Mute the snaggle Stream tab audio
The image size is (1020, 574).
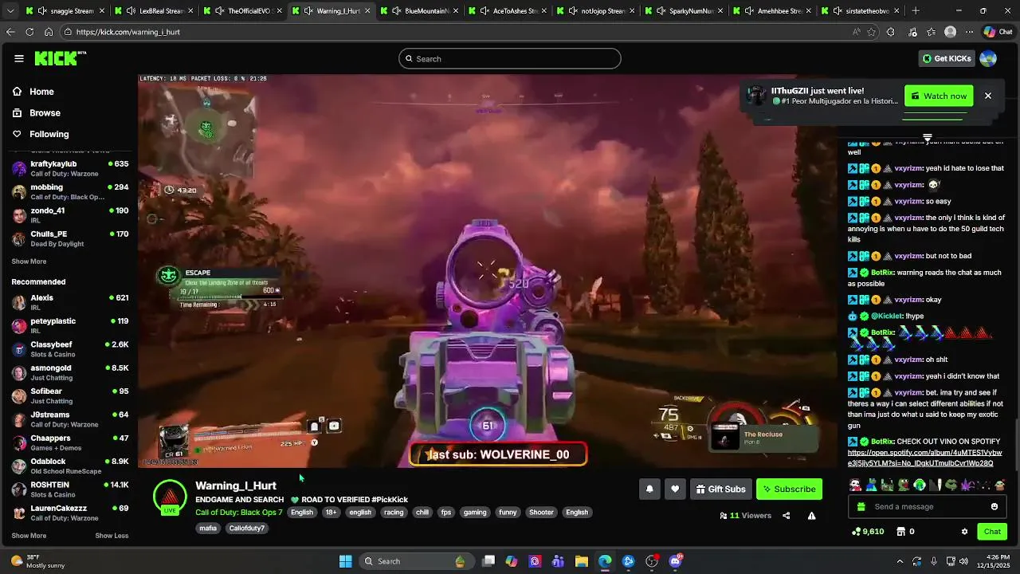coord(41,11)
